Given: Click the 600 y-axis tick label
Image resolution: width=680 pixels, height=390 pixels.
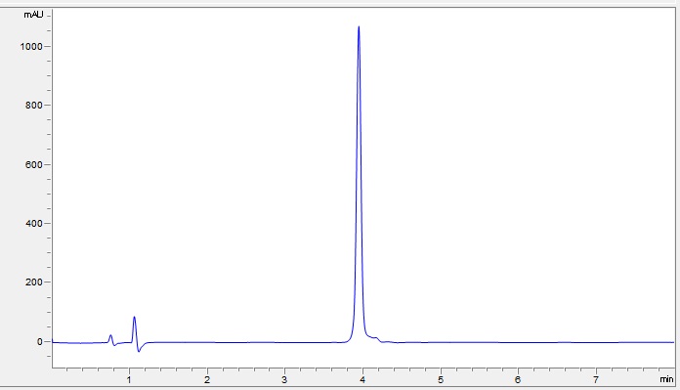Looking at the screenshot, I should coord(34,165).
